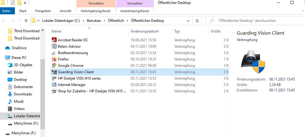The width and height of the screenshot is (305, 137).
Task: Open the Anwendungstools tab
Action: pyautogui.click(x=135, y=11)
